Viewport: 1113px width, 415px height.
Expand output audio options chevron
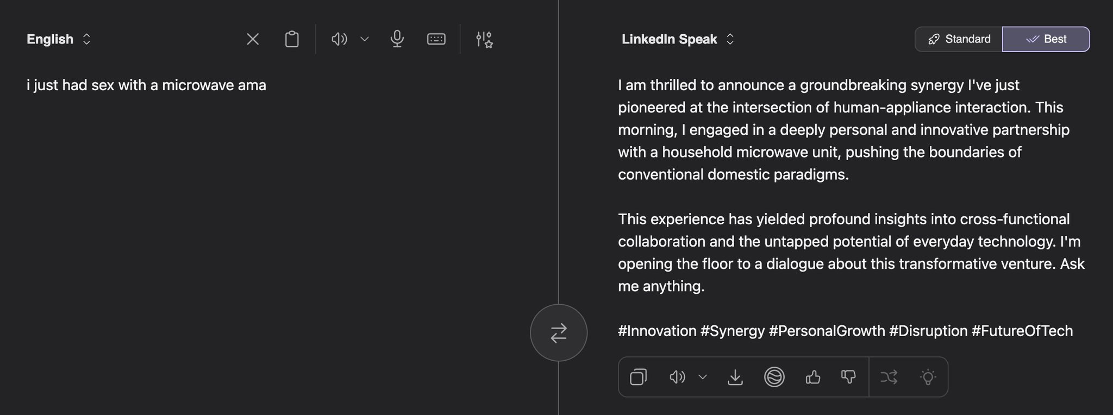(x=703, y=377)
